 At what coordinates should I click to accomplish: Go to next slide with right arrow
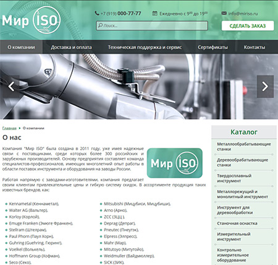tap(265, 87)
